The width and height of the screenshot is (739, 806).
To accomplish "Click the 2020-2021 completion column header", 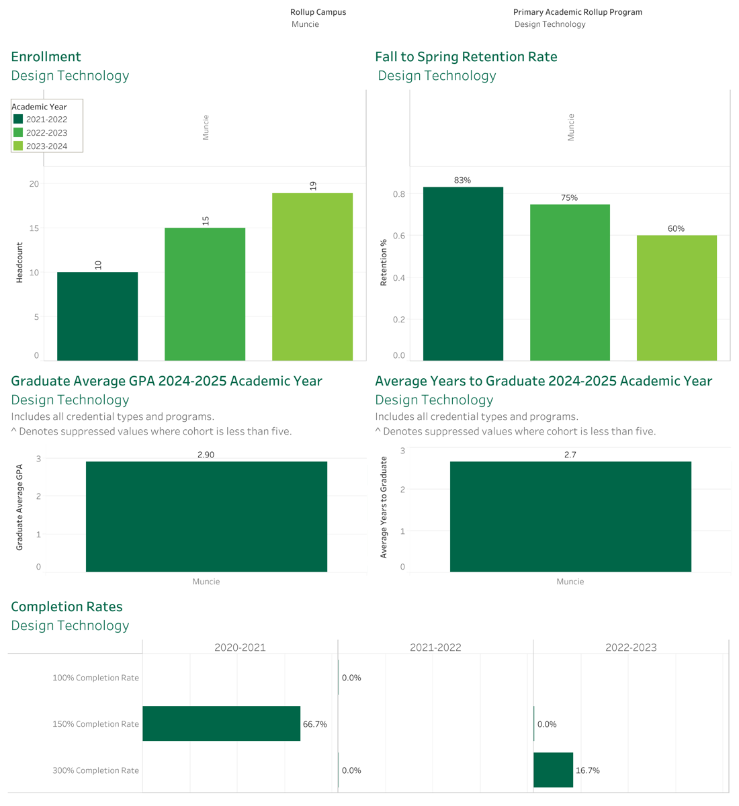I will tap(240, 647).
